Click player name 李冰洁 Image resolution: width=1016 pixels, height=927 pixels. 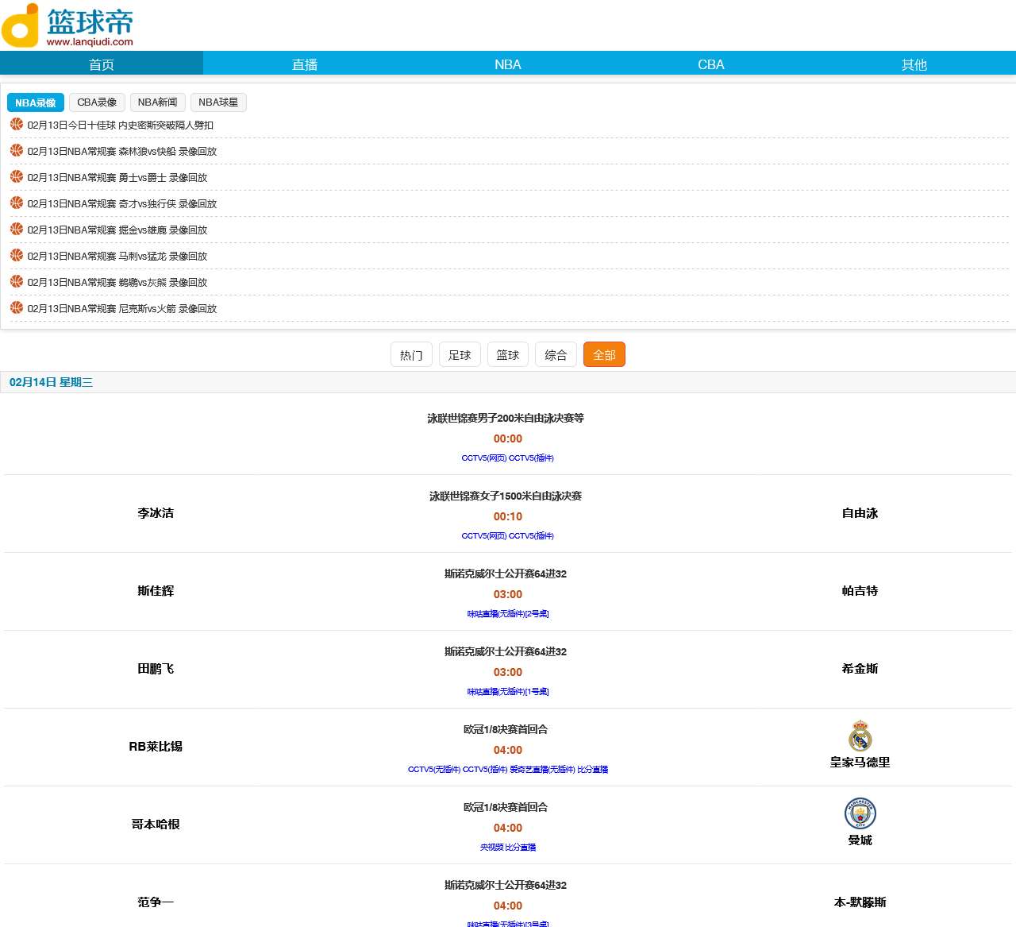(x=156, y=512)
